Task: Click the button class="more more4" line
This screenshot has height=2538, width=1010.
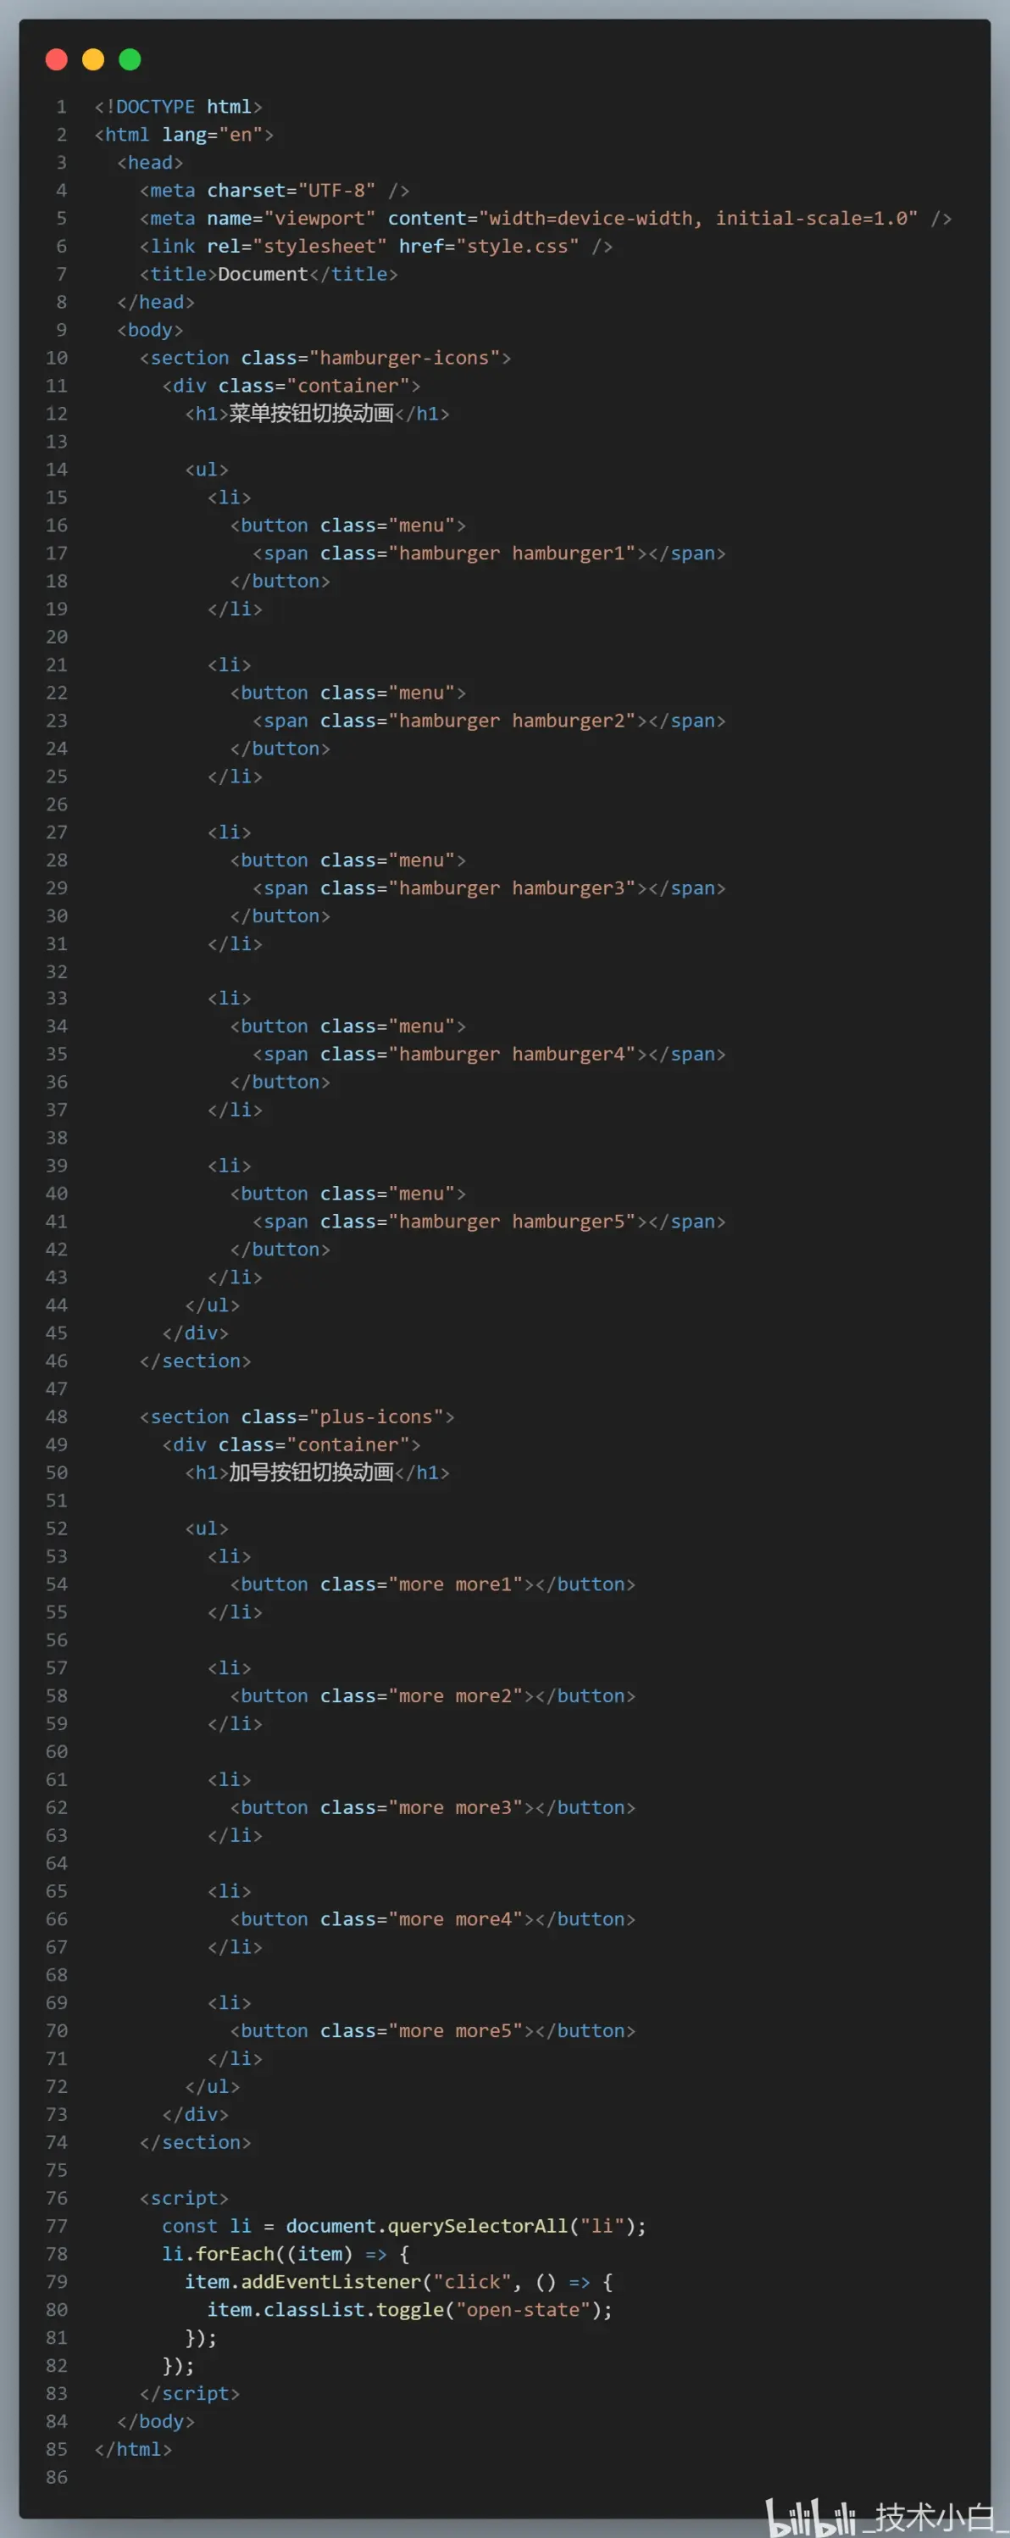Action: (433, 1919)
